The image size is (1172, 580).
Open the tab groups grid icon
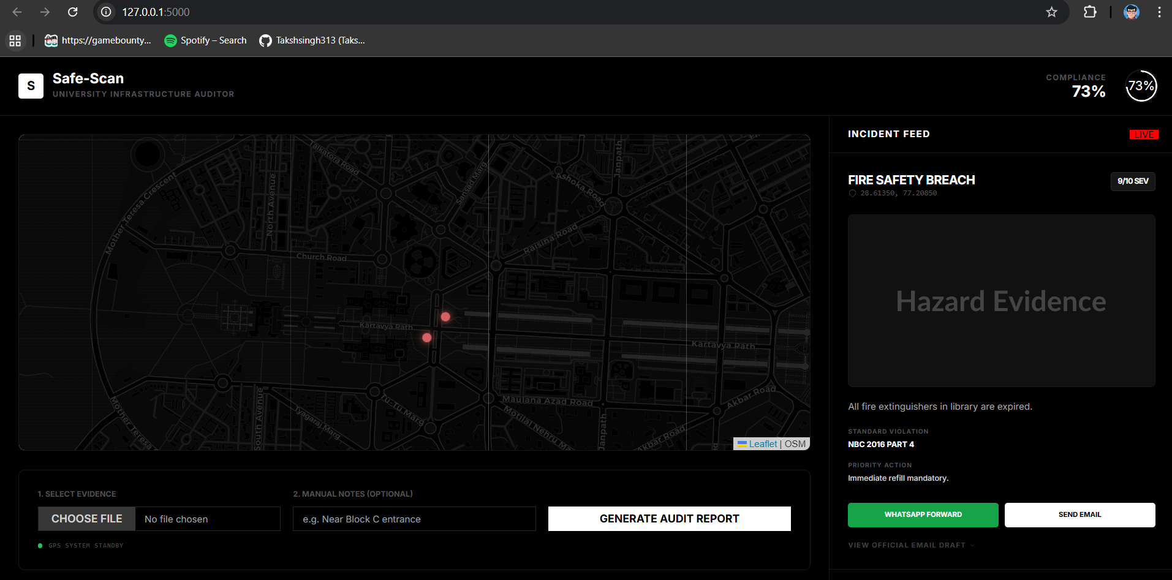[x=15, y=40]
